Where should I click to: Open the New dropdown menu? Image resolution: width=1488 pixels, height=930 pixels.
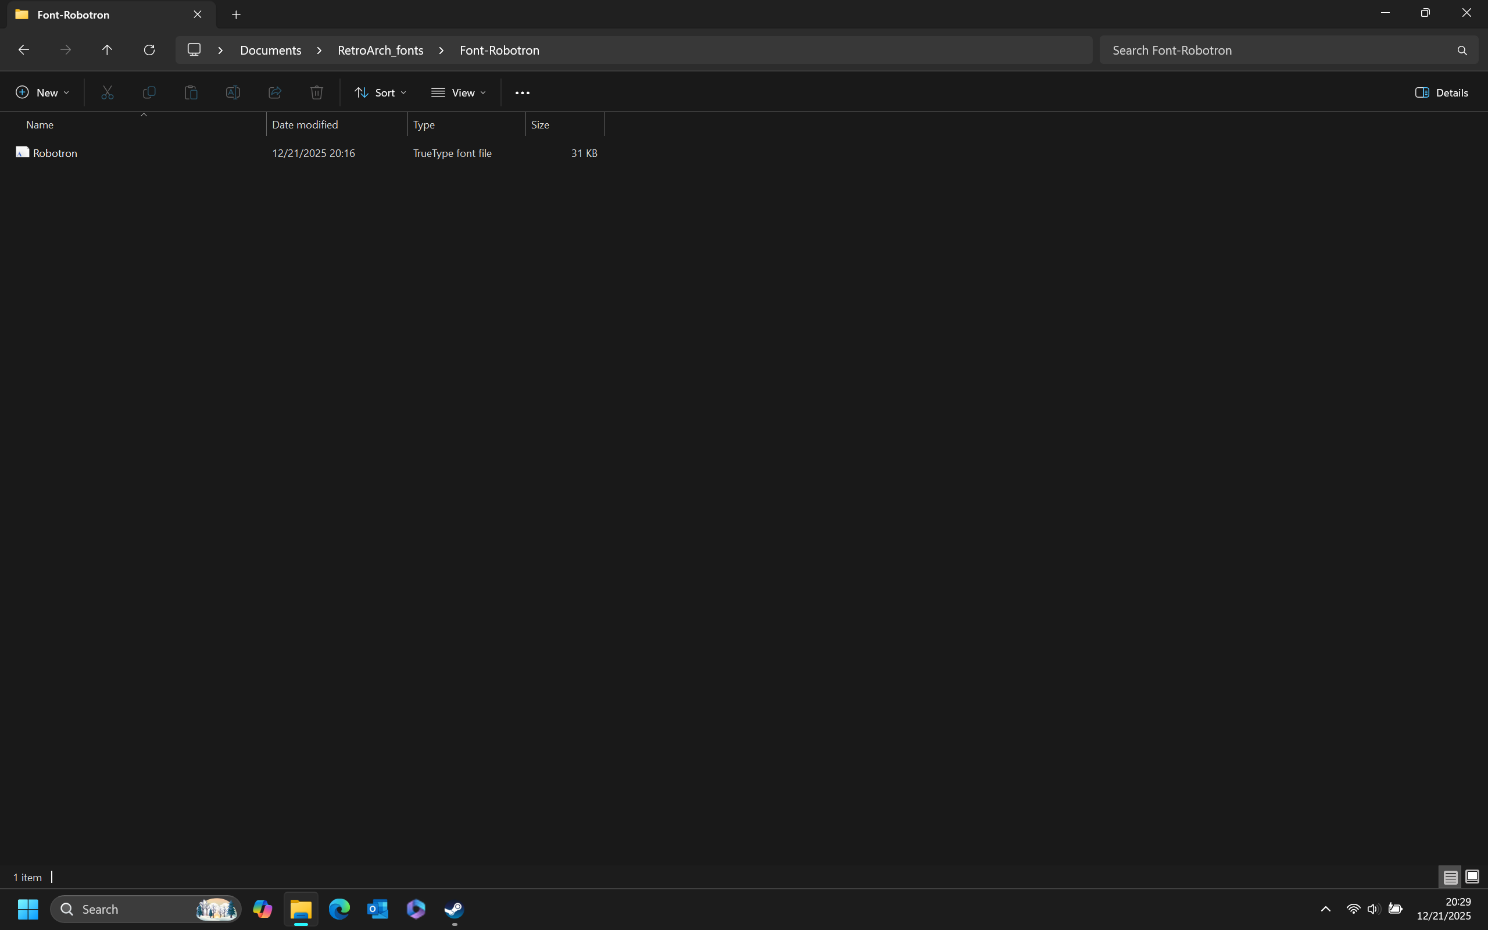pyautogui.click(x=42, y=92)
